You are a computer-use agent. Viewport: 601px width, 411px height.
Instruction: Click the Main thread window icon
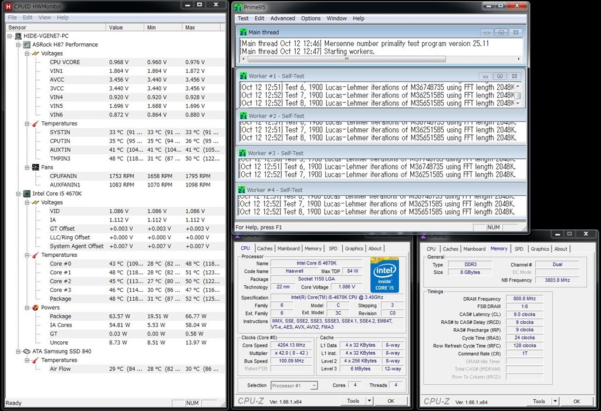242,32
